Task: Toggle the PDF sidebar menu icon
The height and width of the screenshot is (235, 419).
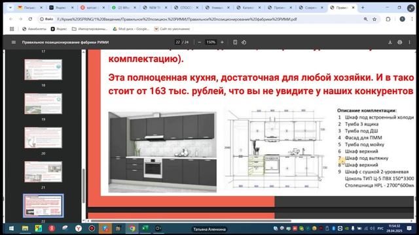Action: coord(14,42)
